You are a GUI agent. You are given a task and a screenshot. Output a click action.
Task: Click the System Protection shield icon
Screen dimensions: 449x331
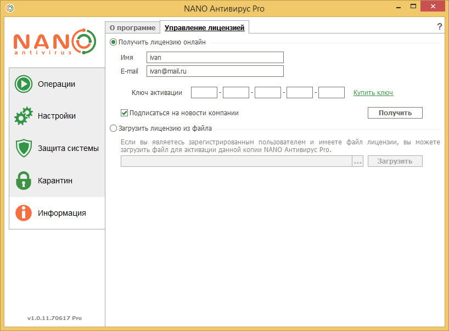24,148
